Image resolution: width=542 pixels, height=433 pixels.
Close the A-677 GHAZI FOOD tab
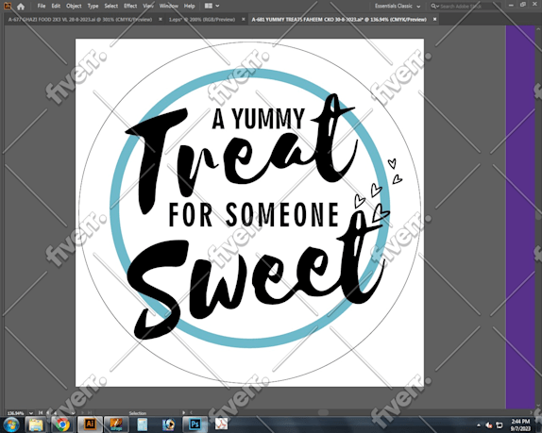(161, 19)
